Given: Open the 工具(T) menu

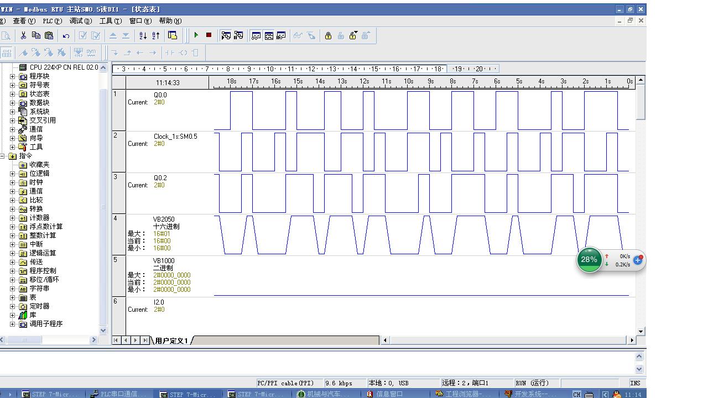Looking at the screenshot, I should [111, 21].
